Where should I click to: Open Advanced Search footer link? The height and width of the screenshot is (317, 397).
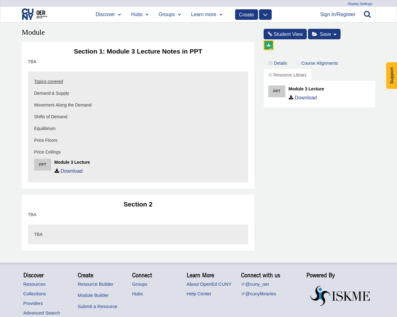click(x=42, y=313)
